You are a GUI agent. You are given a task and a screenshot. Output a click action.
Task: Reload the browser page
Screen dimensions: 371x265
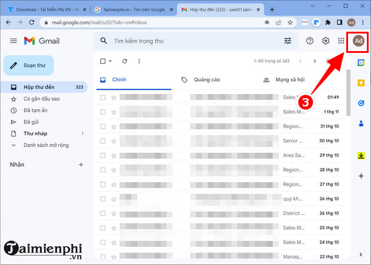pos(31,22)
